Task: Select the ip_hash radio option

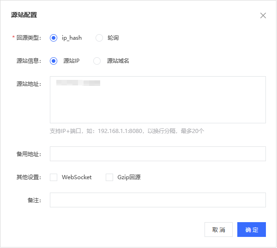Action: [x=54, y=38]
